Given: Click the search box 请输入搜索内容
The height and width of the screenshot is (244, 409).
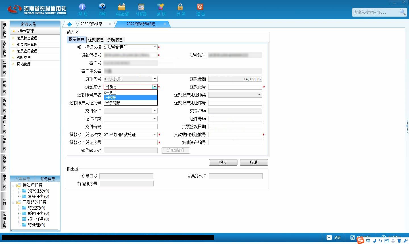Looking at the screenshot, I should coord(375,12).
